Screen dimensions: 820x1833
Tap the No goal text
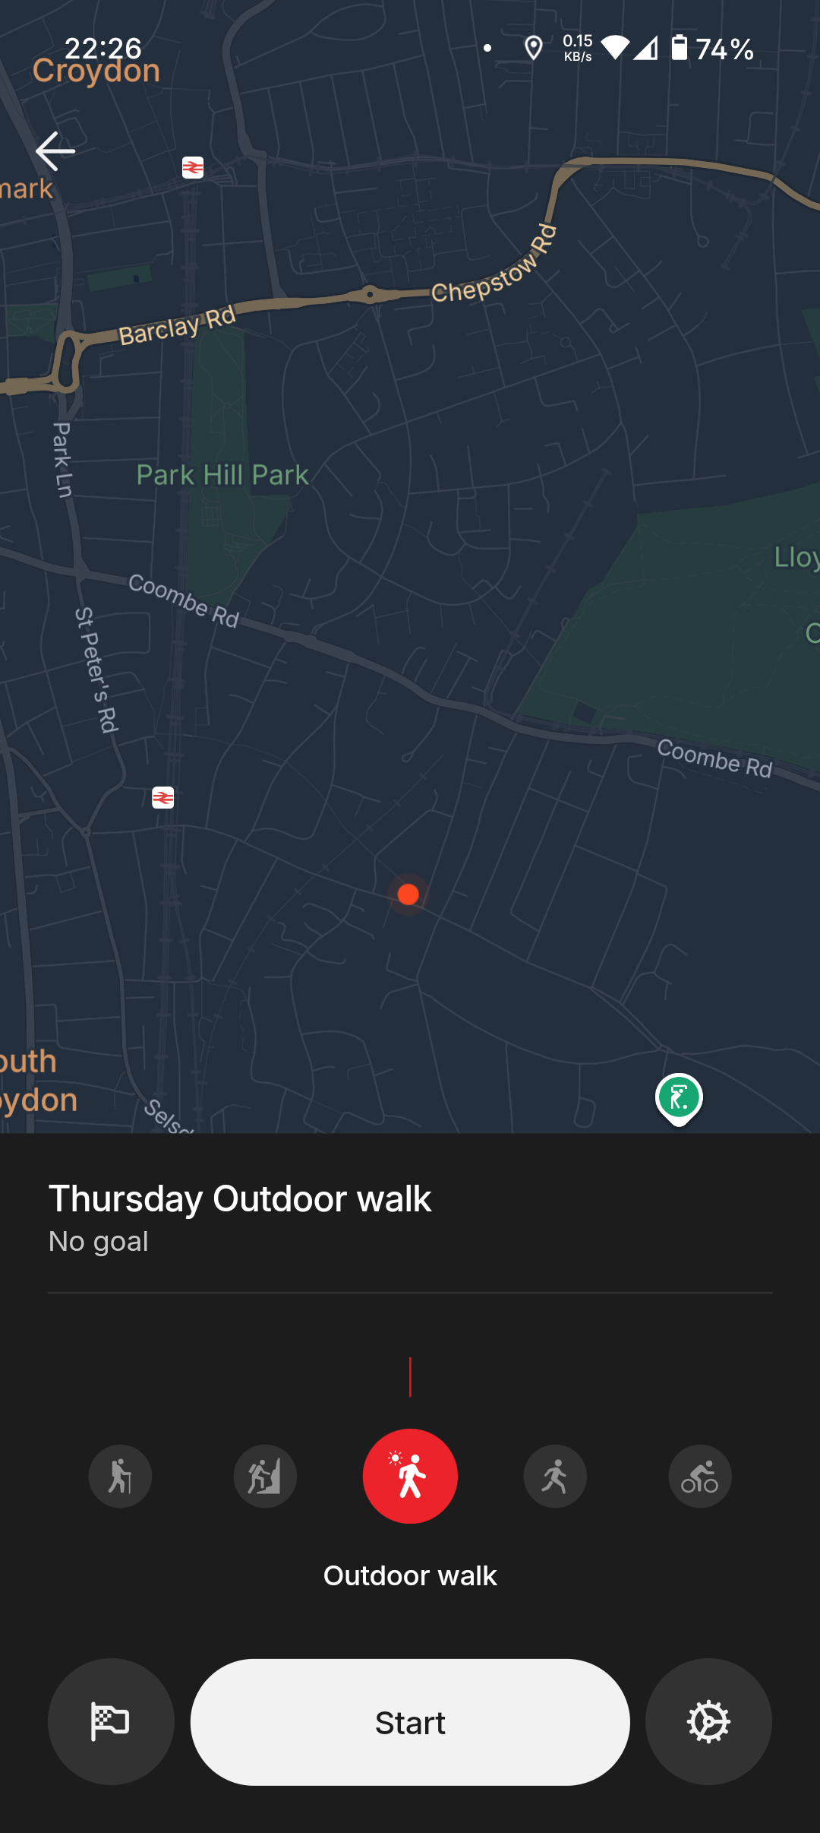pos(99,1242)
